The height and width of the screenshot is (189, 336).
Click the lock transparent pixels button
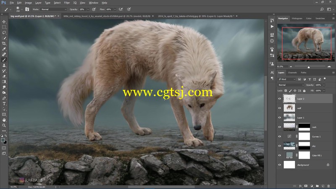coord(286,91)
